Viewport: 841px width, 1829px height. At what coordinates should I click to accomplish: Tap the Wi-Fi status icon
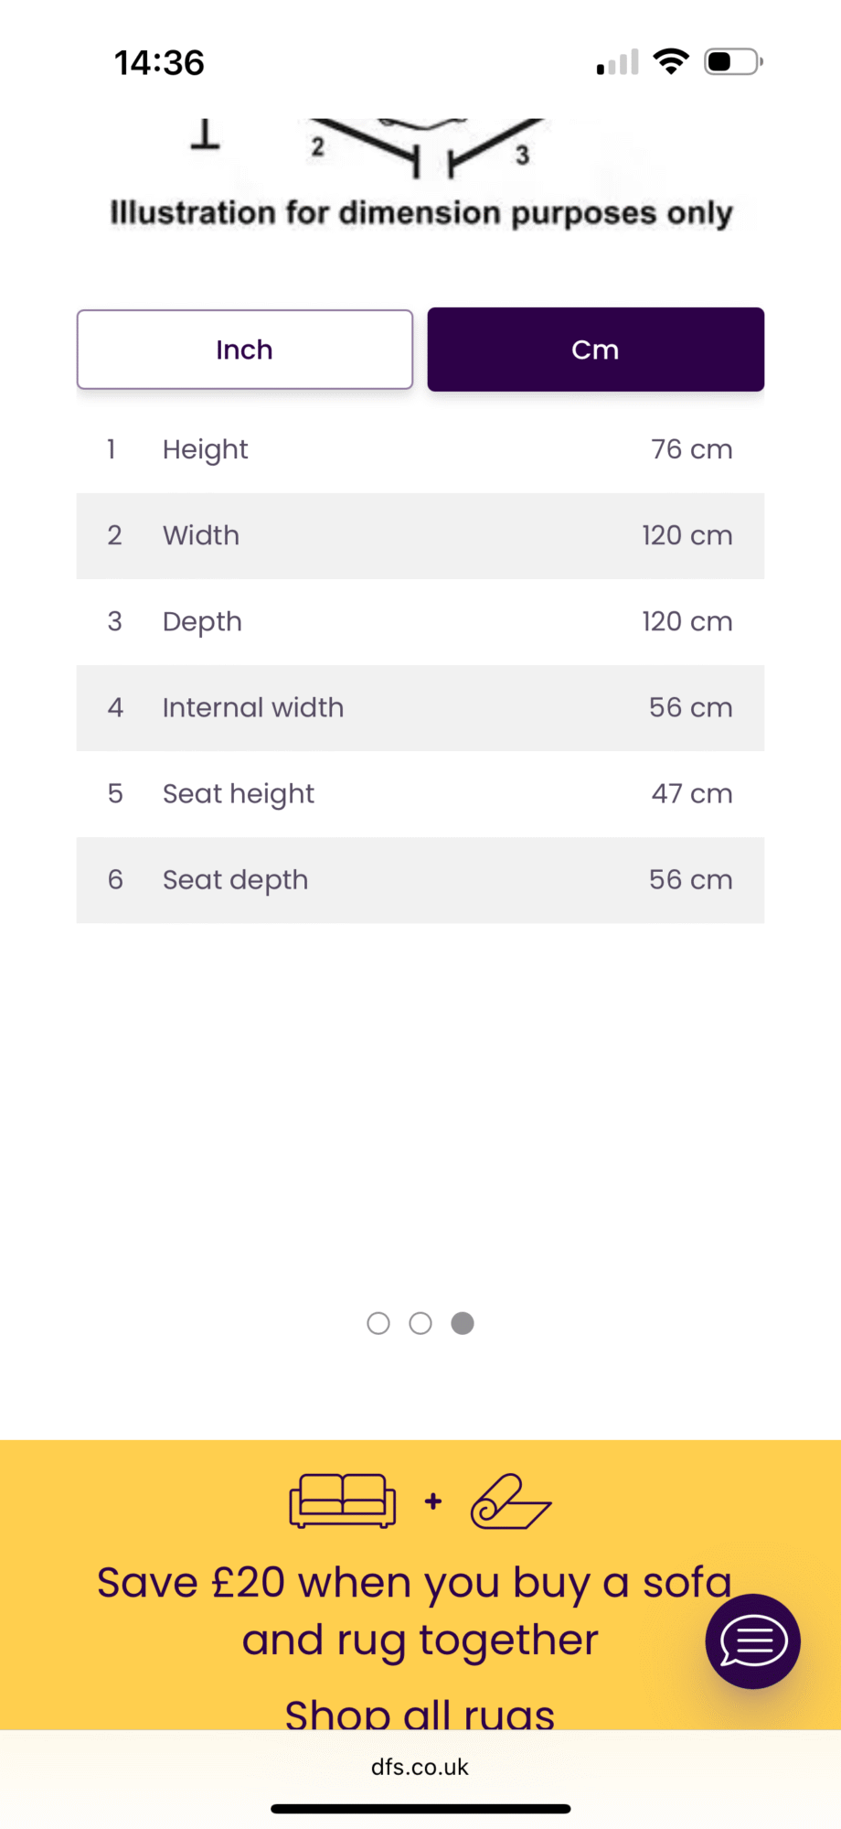pyautogui.click(x=671, y=62)
